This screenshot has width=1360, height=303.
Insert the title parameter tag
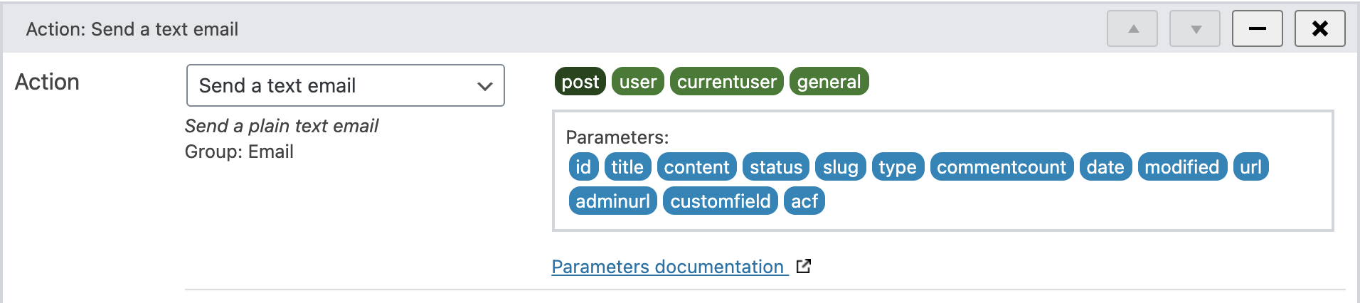click(x=627, y=167)
